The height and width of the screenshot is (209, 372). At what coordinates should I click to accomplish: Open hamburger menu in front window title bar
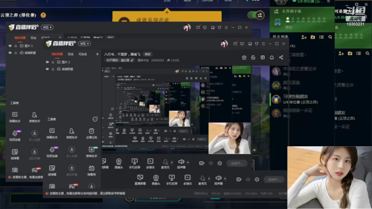click(x=263, y=44)
